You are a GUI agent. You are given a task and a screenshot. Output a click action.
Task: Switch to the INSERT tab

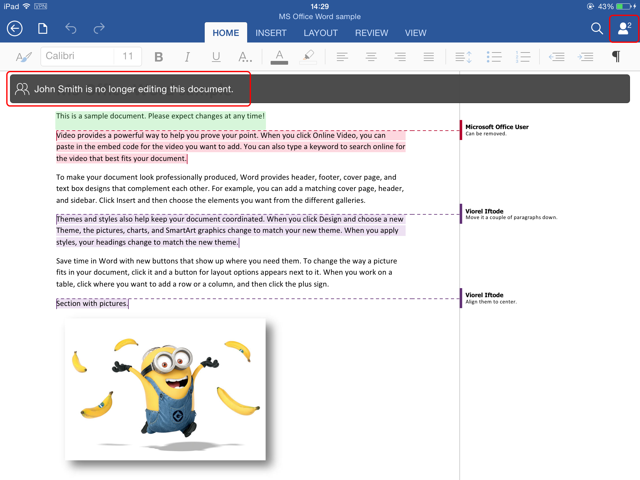[x=271, y=33]
